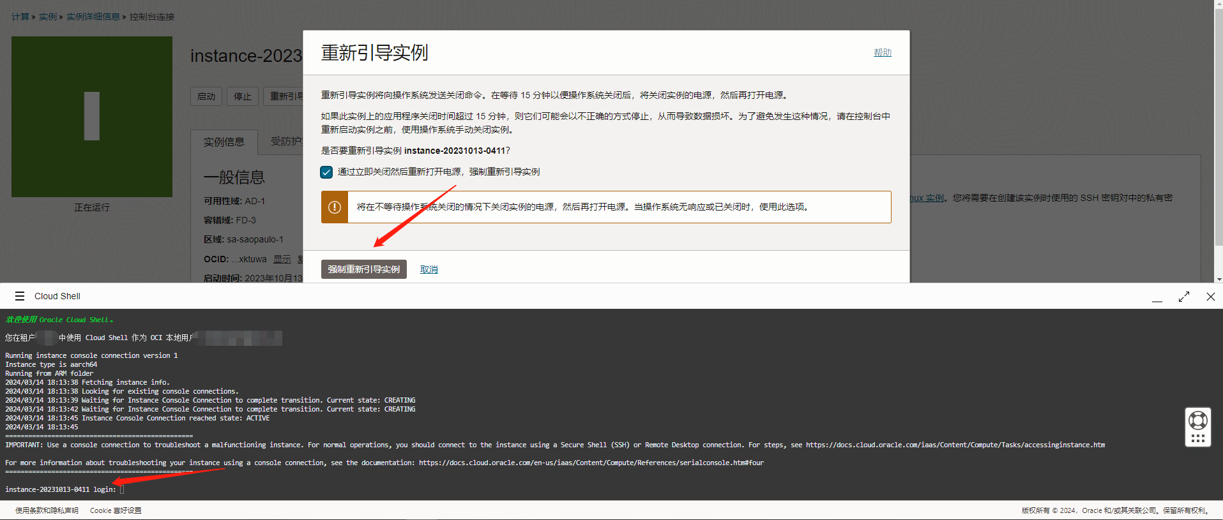Click the 停止 instance button
Viewport: 1223px width, 520px height.
[243, 96]
